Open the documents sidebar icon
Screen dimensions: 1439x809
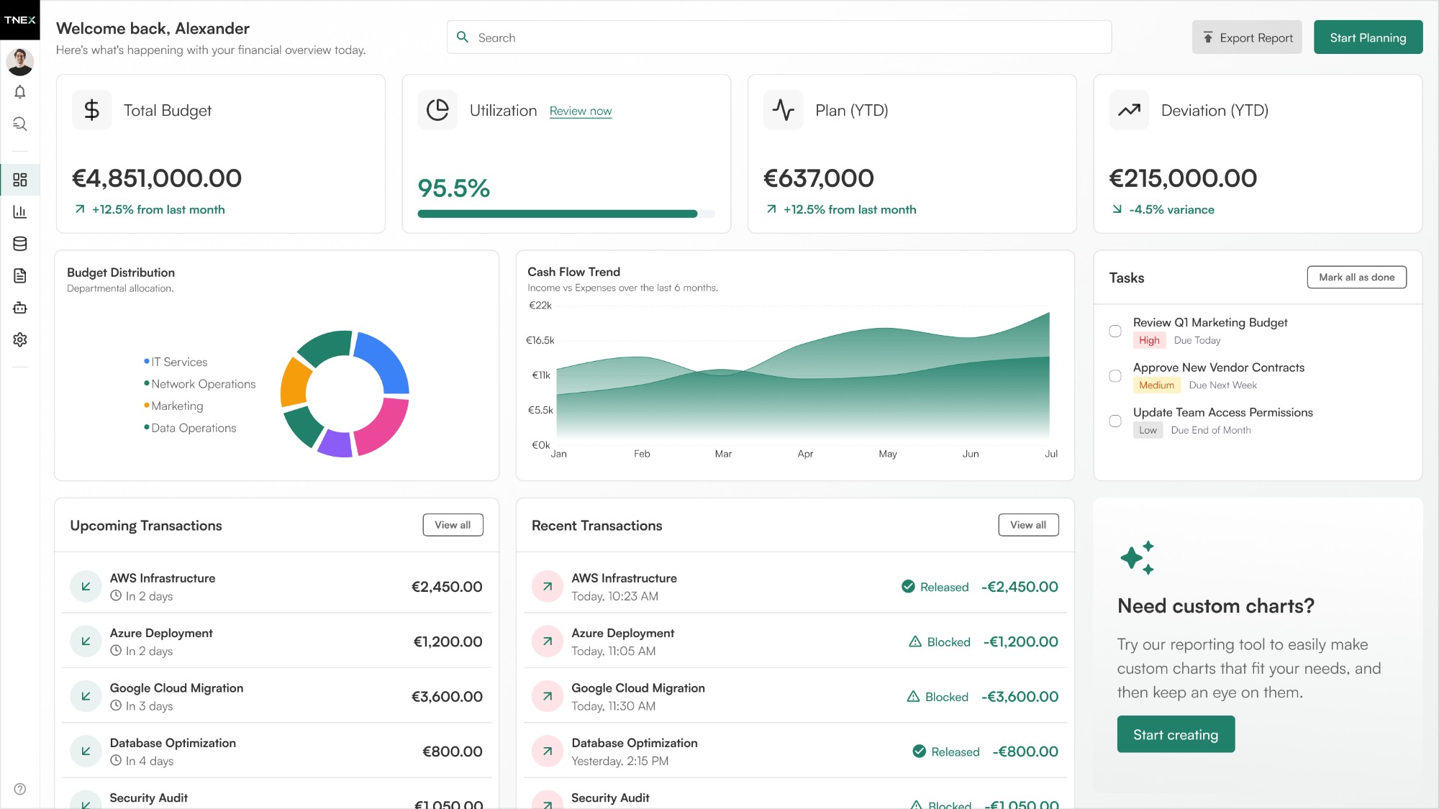(x=20, y=275)
